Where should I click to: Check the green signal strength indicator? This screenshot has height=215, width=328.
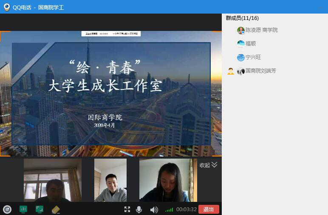169,209
